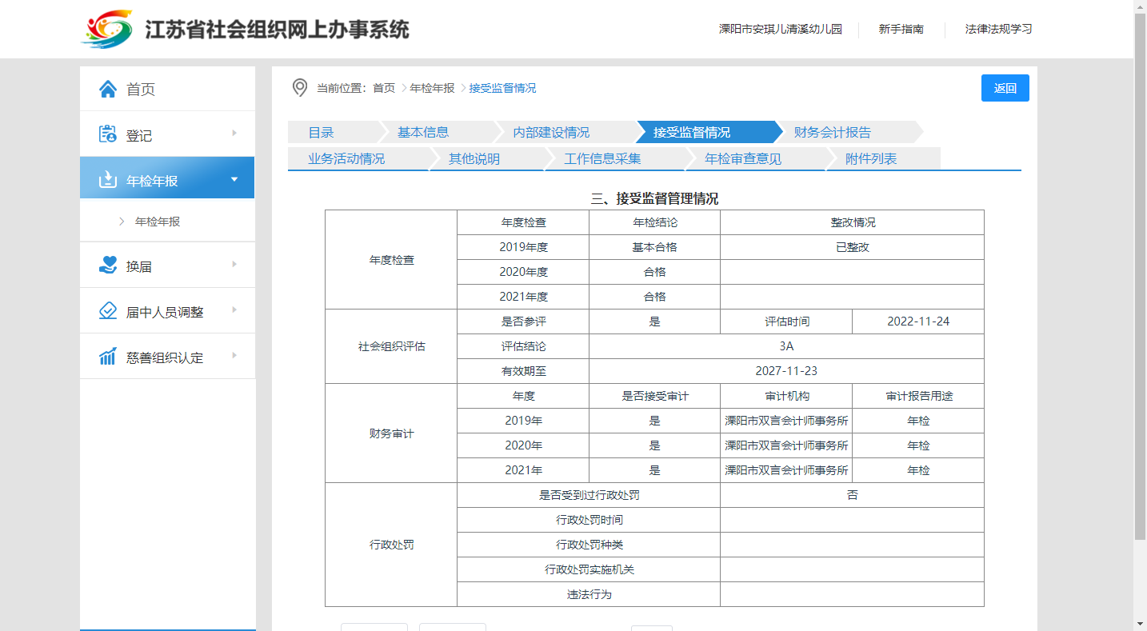The height and width of the screenshot is (631, 1147).
Task: Open the 基本信息 tab
Action: (x=423, y=133)
